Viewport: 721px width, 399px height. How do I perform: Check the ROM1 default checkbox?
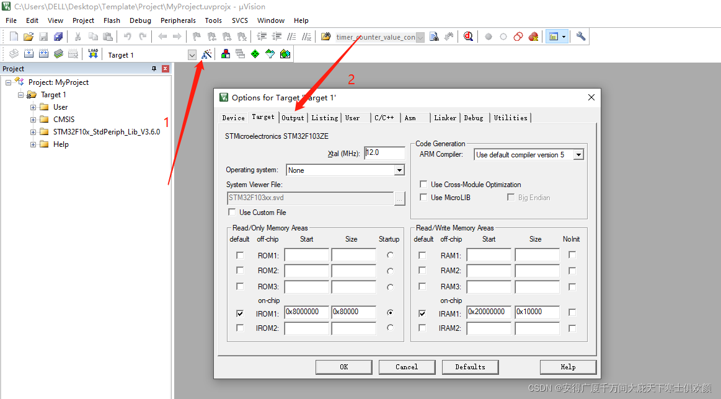[239, 255]
